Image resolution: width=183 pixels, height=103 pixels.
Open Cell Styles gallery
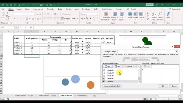pyautogui.click(x=122, y=17)
